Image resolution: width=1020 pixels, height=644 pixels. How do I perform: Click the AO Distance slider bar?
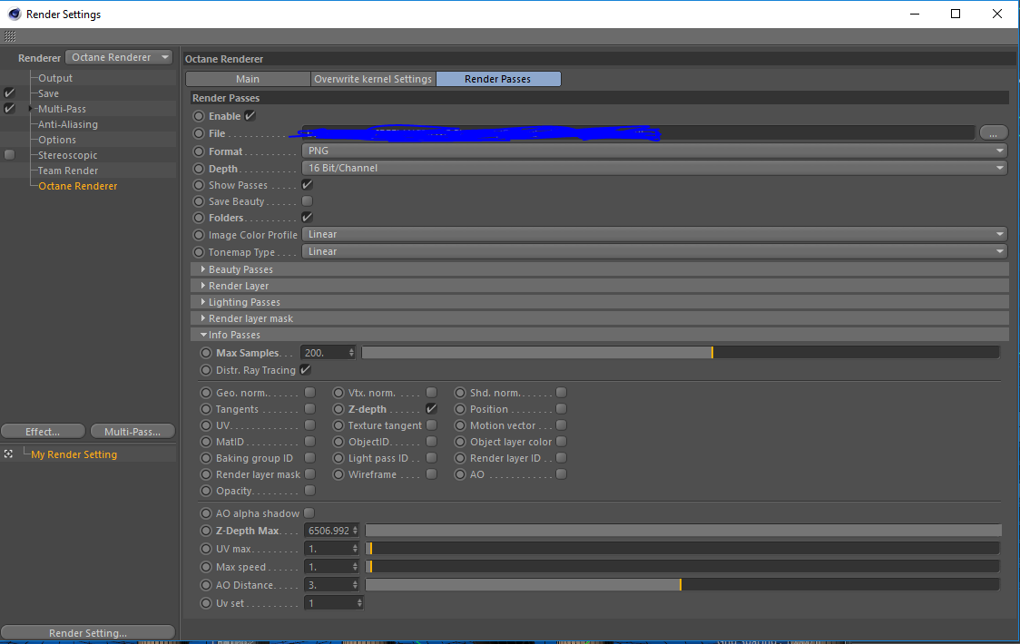click(x=682, y=585)
